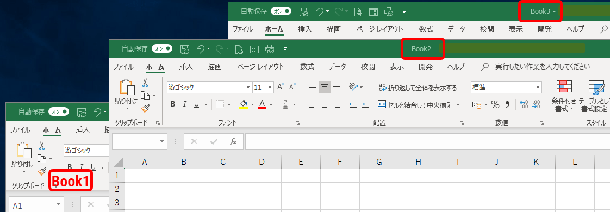This screenshot has width=610, height=212.
Task: Click print preview icon in Book3 toolbar
Action: click(x=358, y=11)
